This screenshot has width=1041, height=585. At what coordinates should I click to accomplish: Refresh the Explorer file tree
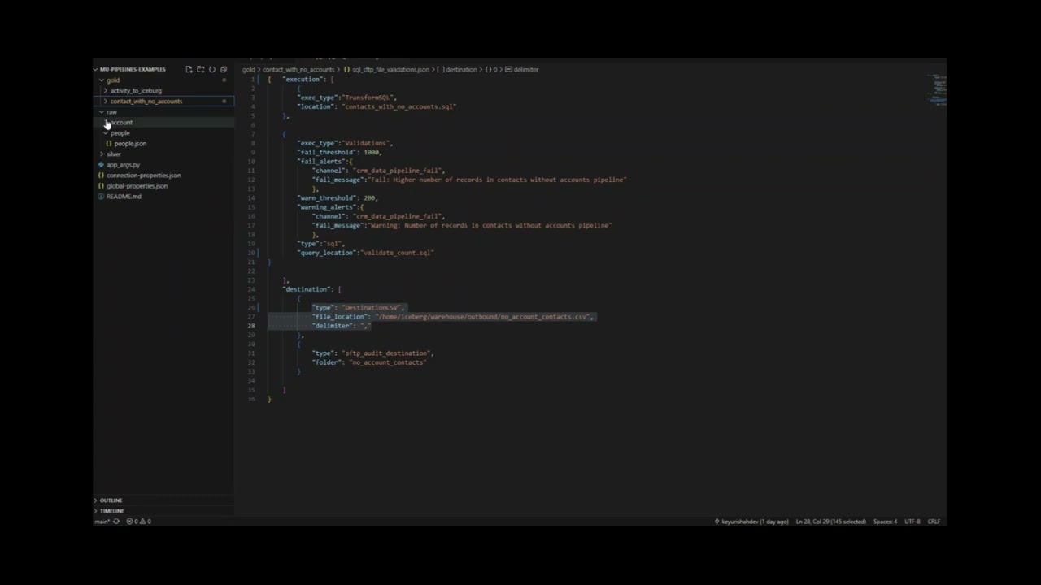tap(212, 69)
